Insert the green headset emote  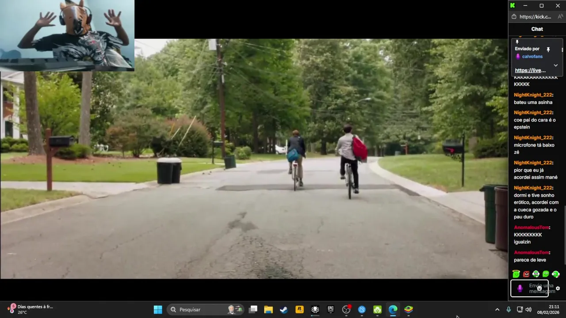[x=556, y=274]
